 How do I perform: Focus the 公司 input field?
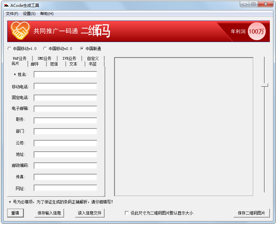tap(65, 143)
